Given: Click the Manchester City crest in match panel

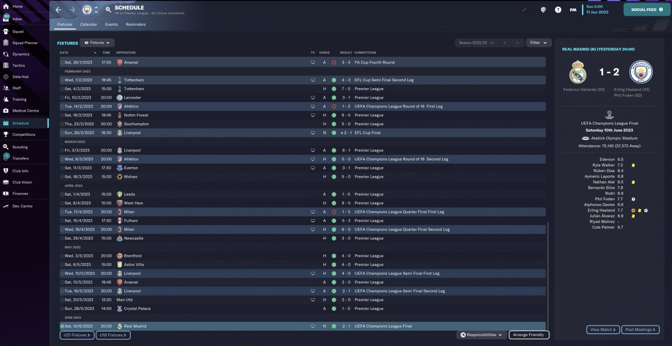Looking at the screenshot, I should coord(641,72).
